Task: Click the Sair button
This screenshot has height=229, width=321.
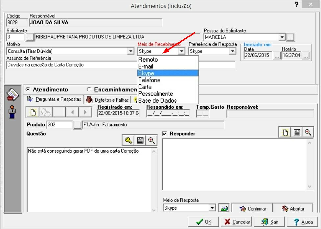Action: 269,222
